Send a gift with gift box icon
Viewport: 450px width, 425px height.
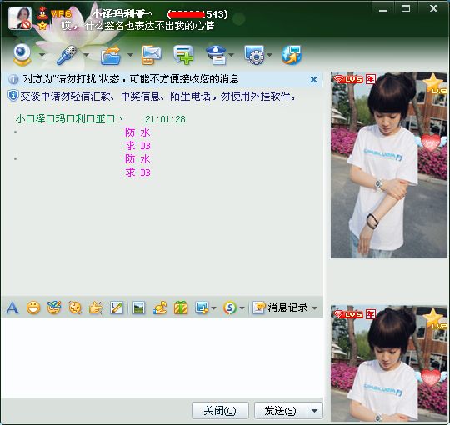181,308
